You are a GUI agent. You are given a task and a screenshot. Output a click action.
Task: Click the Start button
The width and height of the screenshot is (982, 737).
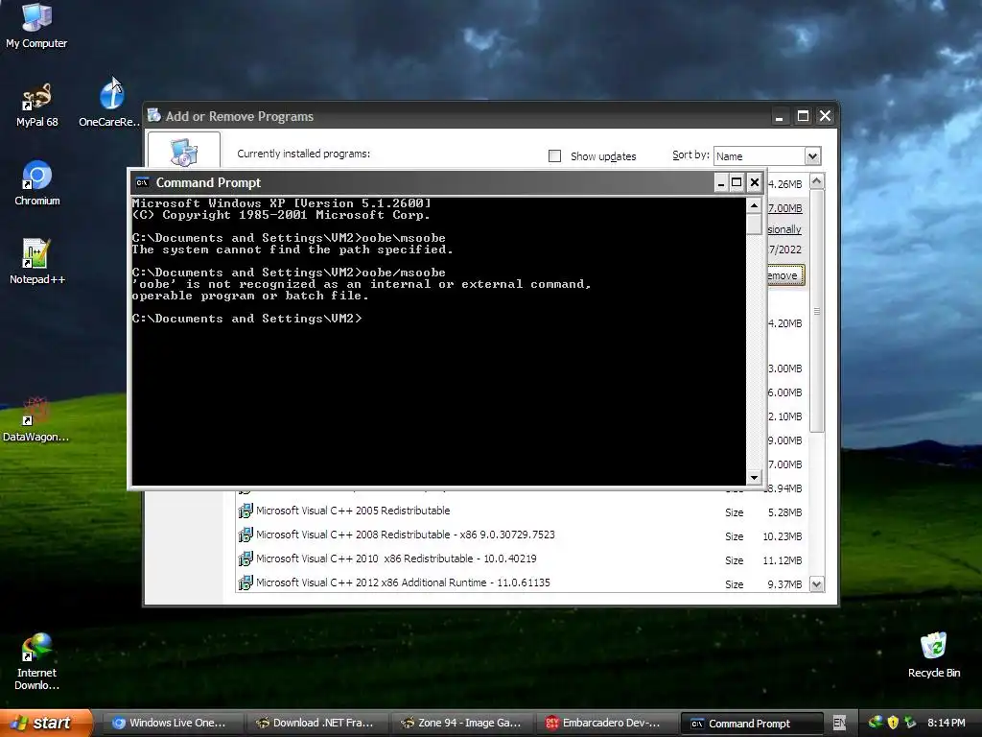46,723
